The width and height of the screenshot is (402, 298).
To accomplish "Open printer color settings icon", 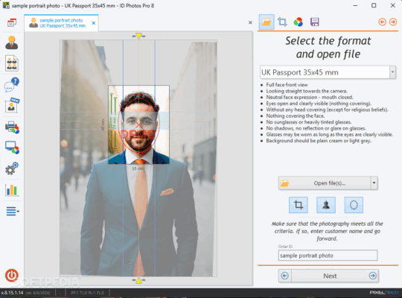I will tap(12, 127).
